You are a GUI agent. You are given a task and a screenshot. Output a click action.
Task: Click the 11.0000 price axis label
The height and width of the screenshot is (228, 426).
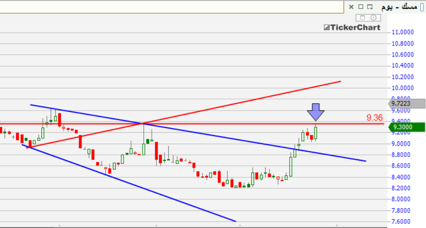[402, 32]
